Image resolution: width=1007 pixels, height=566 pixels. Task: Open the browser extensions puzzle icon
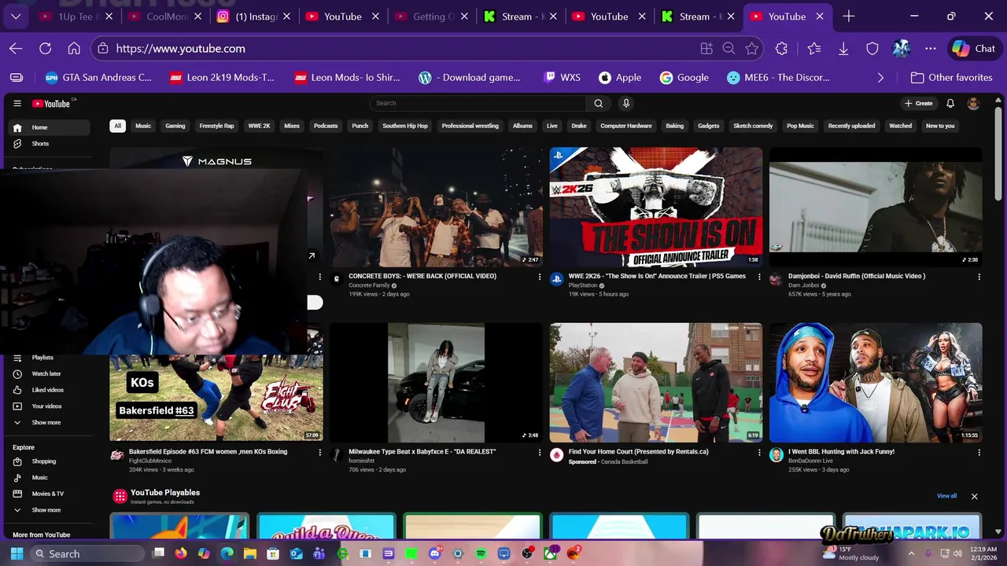coord(781,49)
